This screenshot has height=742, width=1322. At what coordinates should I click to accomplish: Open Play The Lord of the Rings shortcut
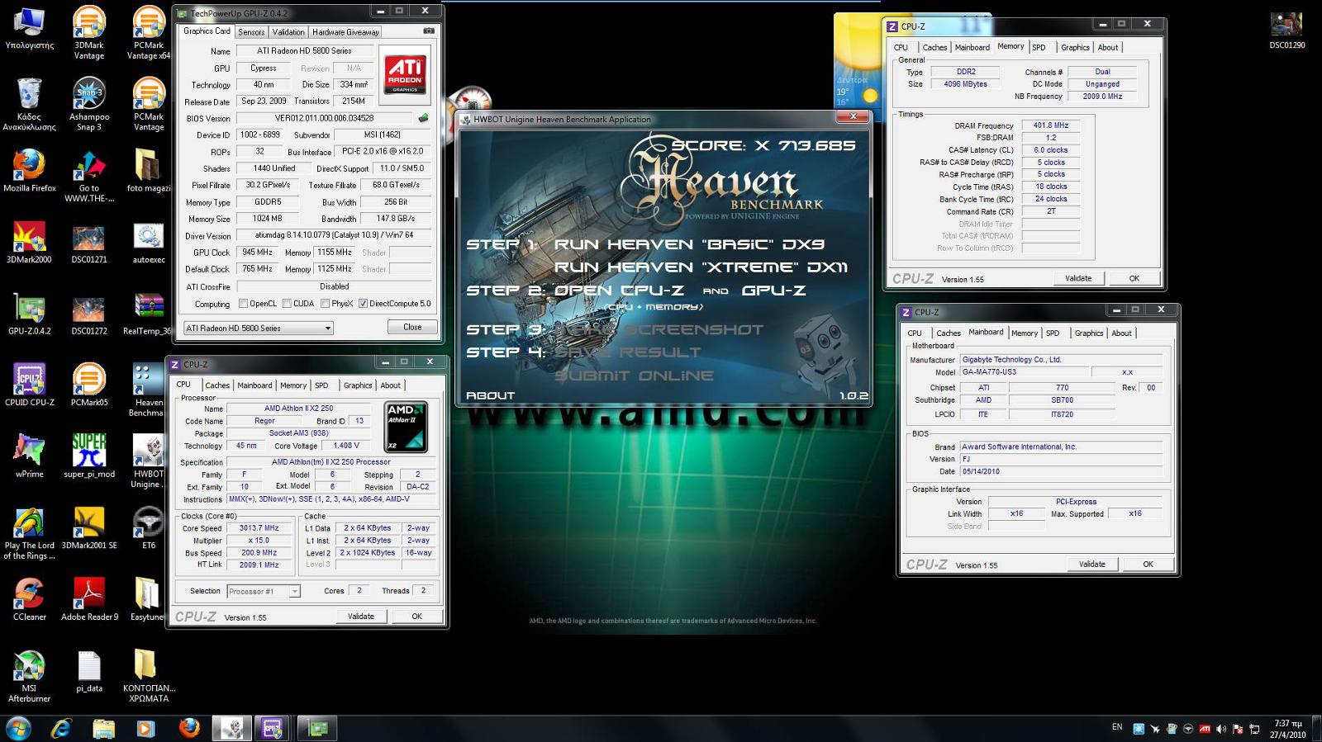(x=30, y=533)
